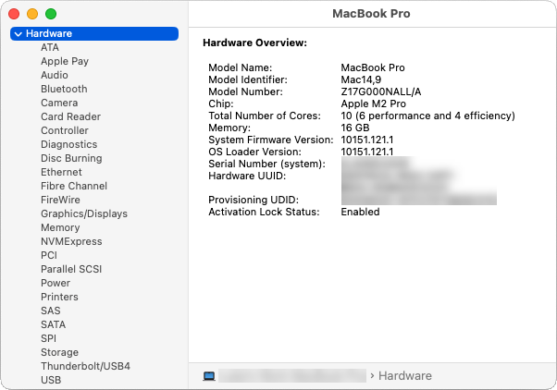The width and height of the screenshot is (557, 390).
Task: Close the System Information window
Action: [14, 14]
